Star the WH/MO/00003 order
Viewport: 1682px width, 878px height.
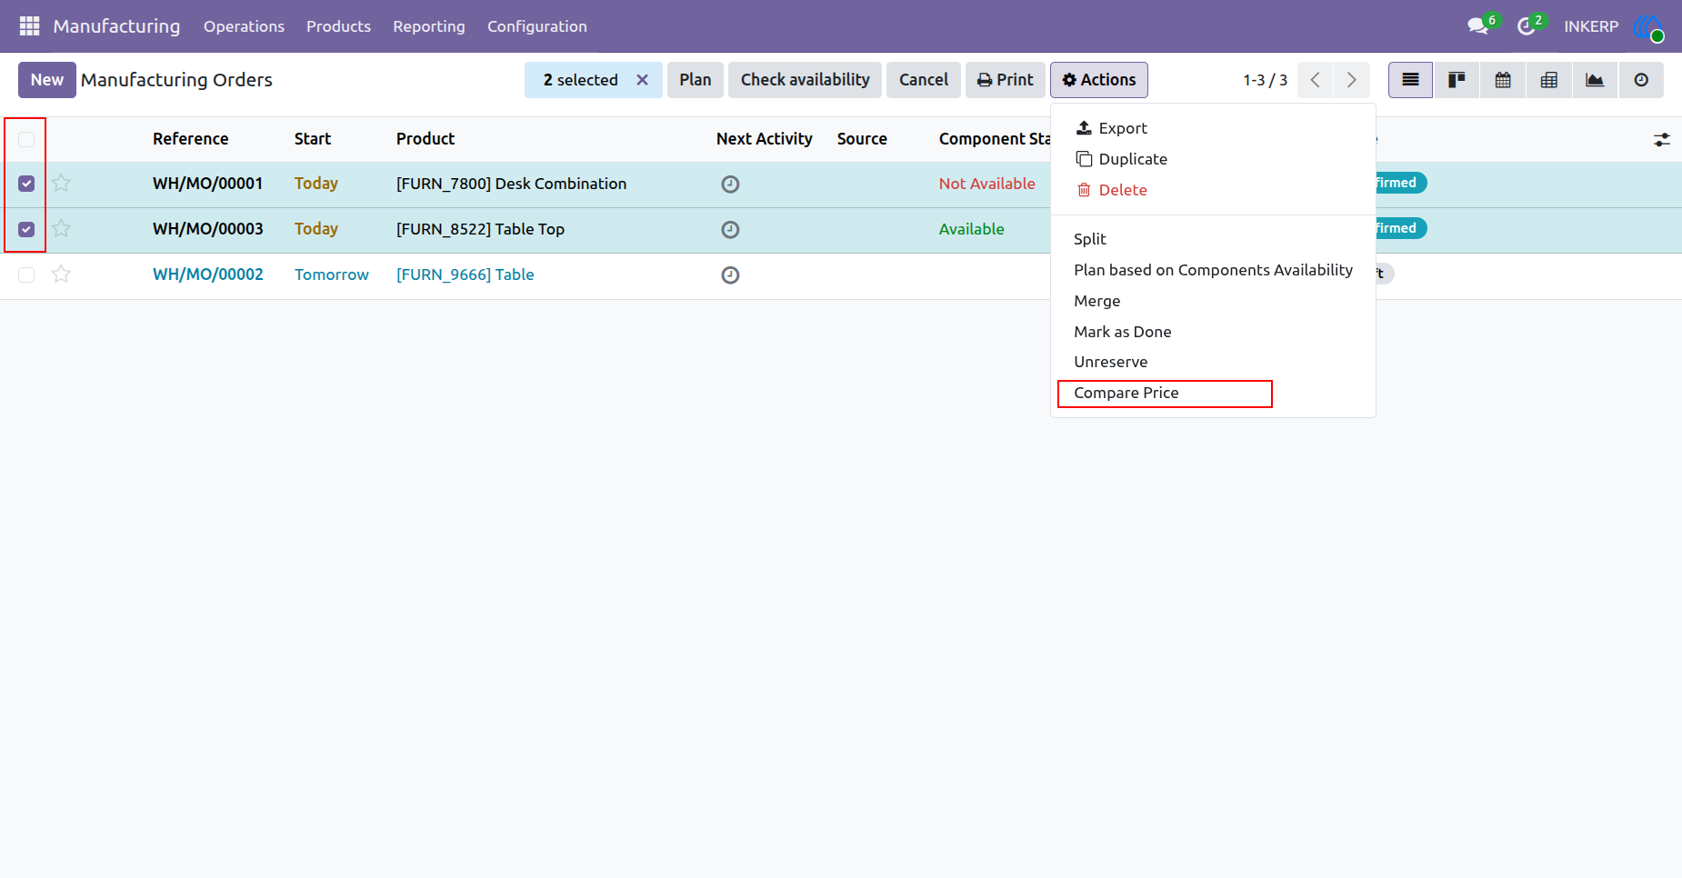(x=61, y=229)
